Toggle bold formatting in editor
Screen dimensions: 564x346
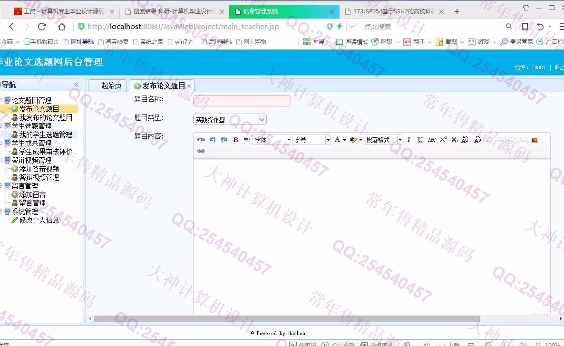[x=235, y=140]
